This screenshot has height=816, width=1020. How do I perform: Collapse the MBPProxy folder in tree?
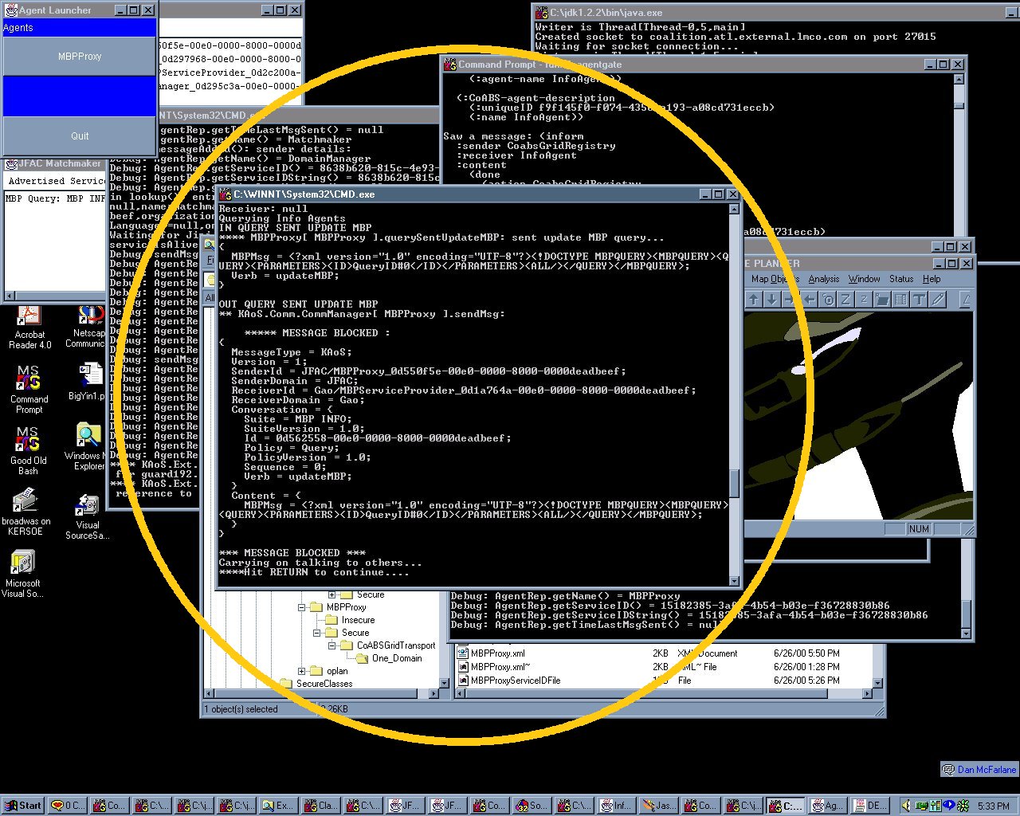(303, 607)
